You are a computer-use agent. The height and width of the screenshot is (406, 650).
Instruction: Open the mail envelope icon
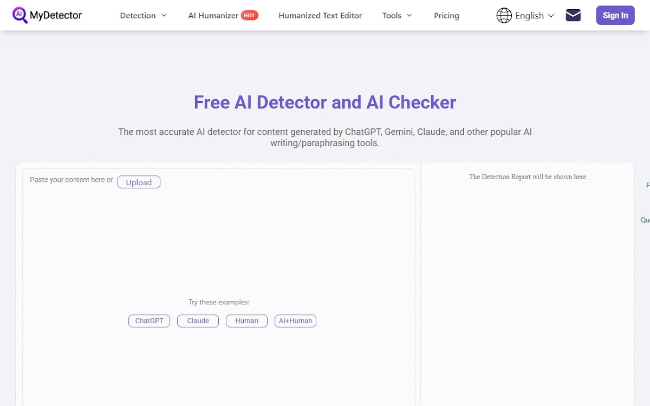tap(573, 15)
